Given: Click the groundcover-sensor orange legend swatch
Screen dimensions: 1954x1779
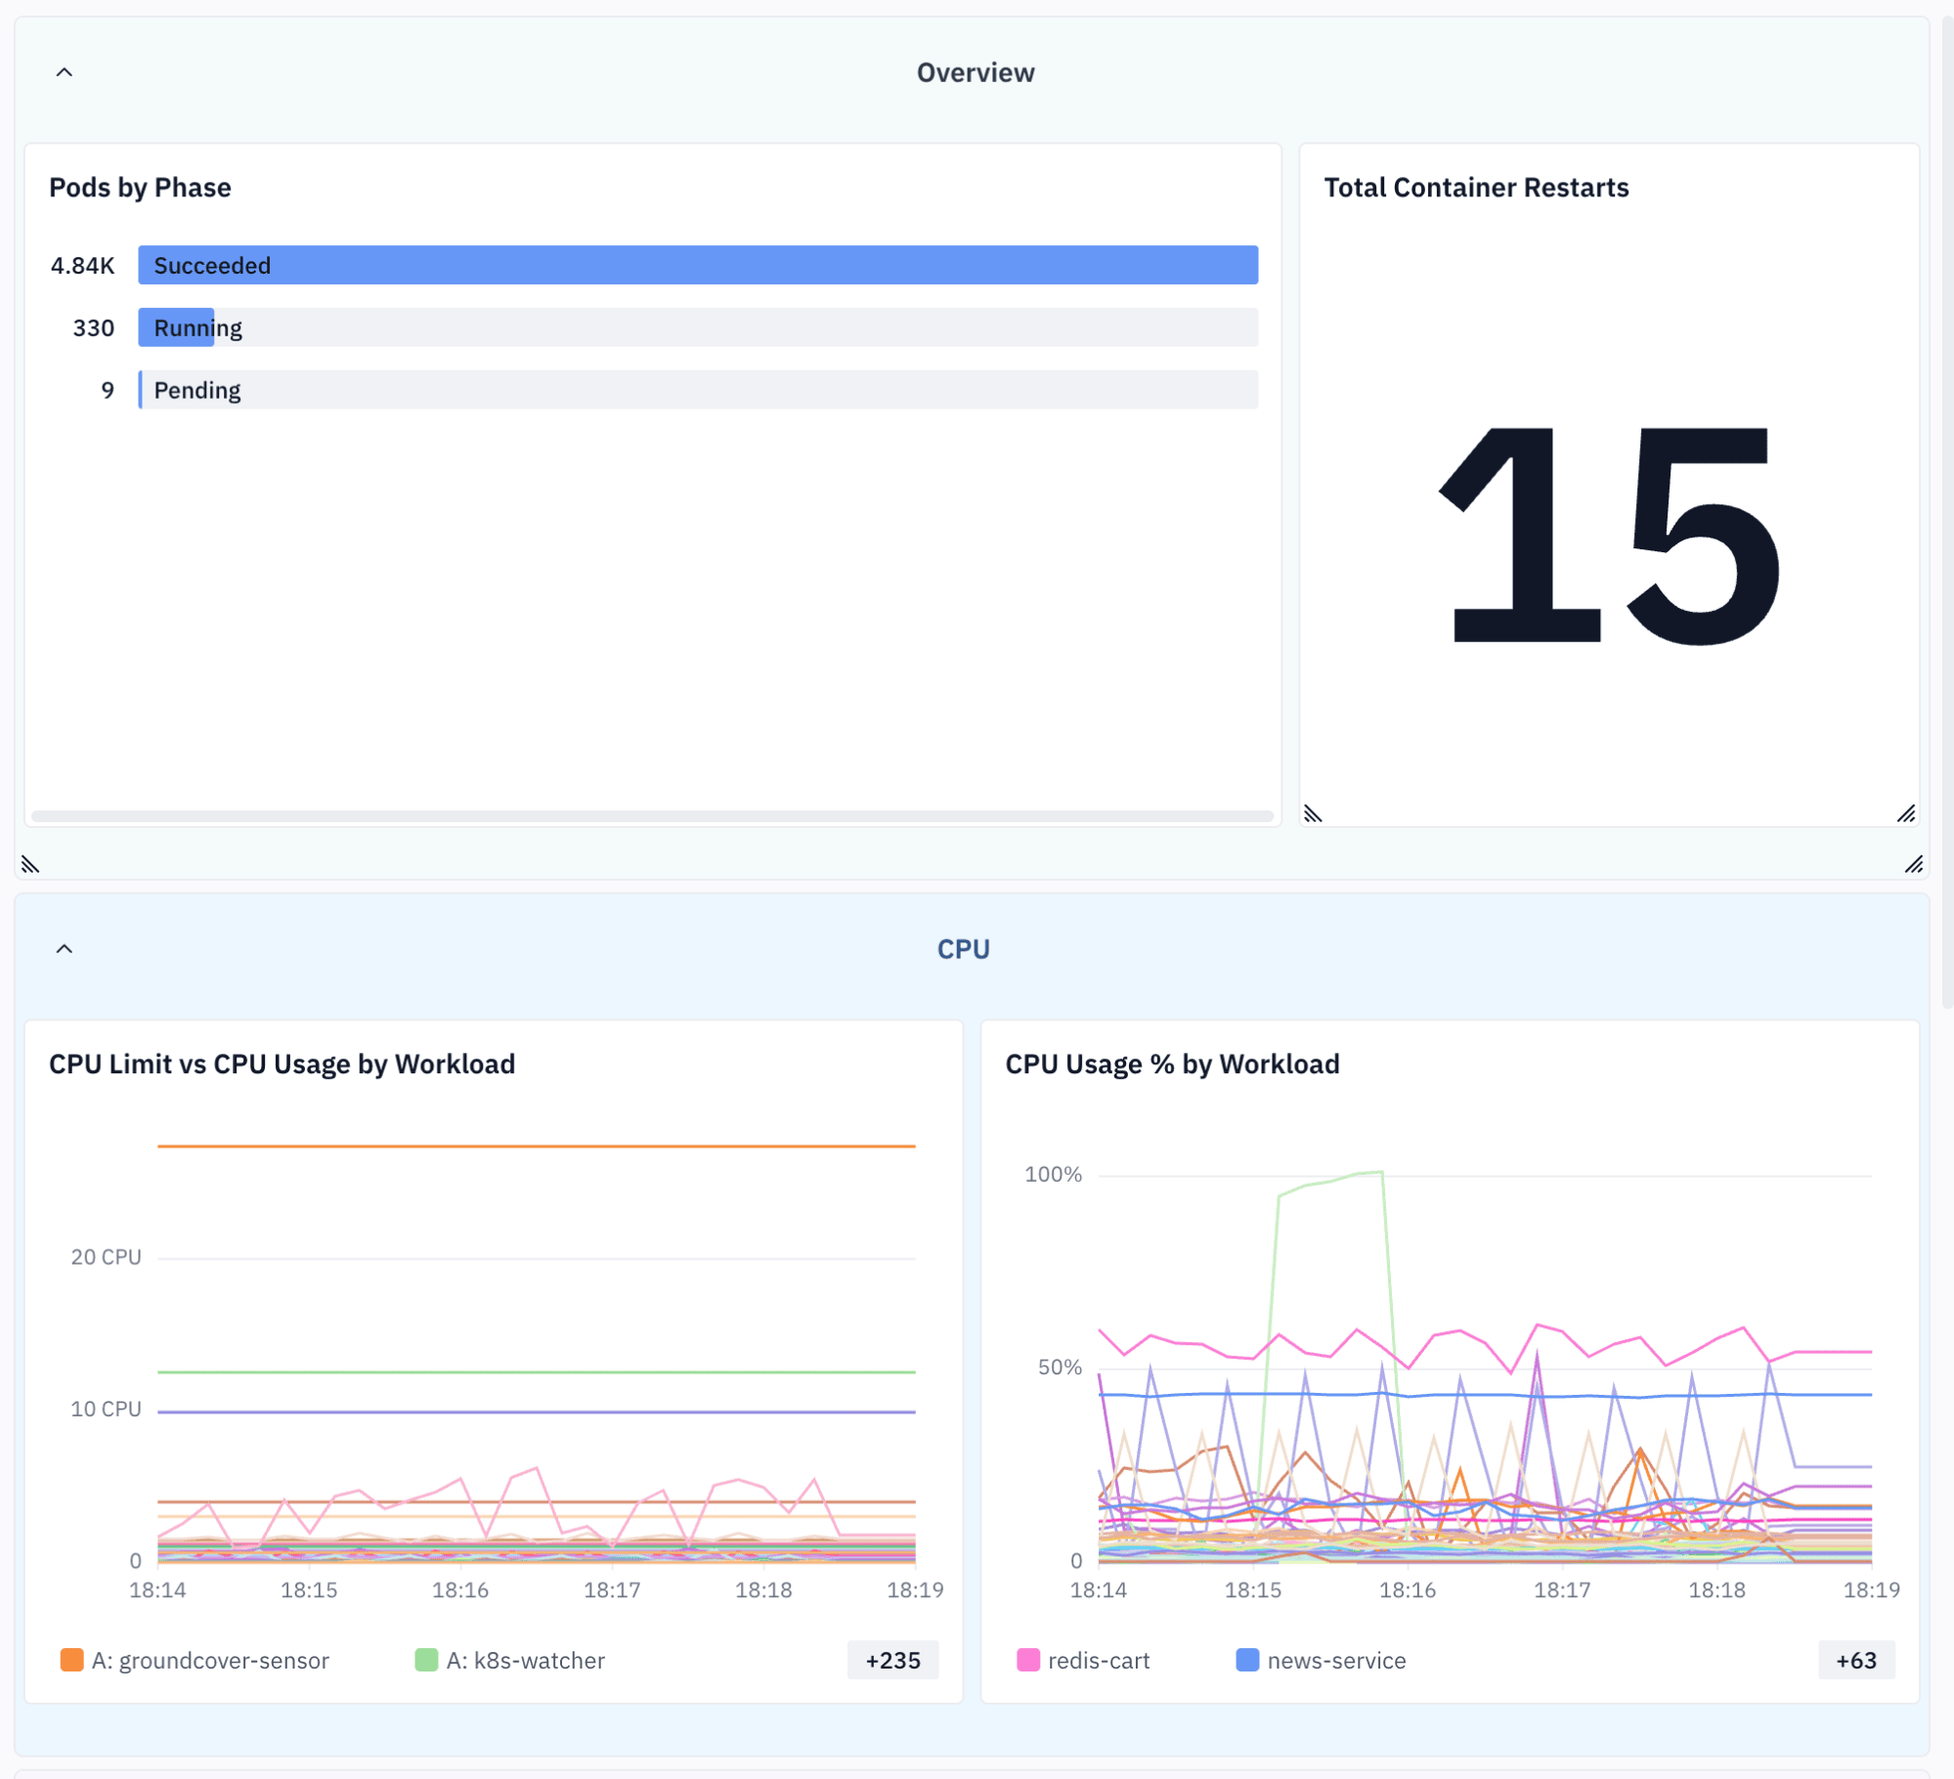Looking at the screenshot, I should pos(71,1660).
